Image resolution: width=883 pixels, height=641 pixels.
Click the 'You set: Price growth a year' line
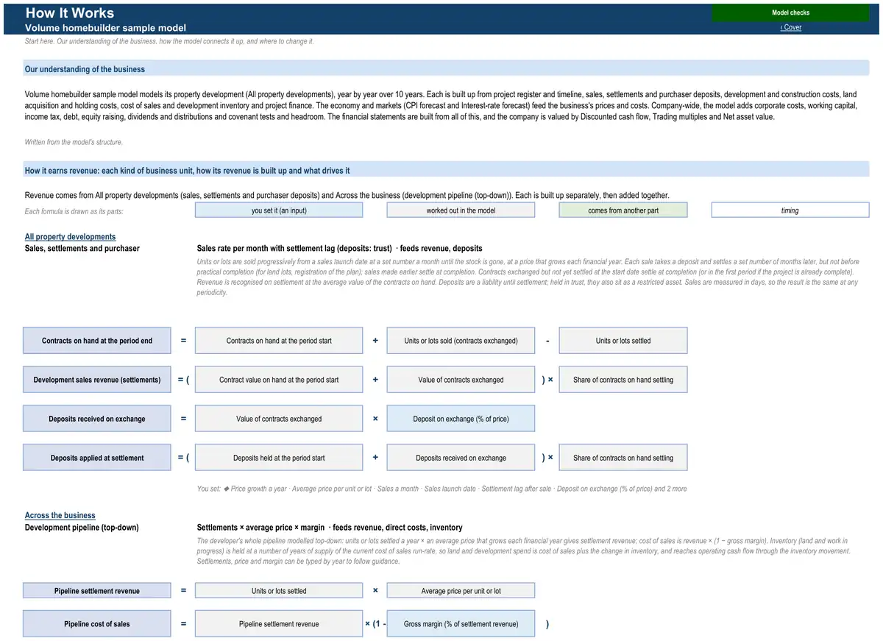coord(441,489)
